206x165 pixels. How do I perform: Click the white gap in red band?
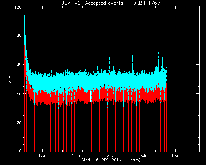click(91, 95)
